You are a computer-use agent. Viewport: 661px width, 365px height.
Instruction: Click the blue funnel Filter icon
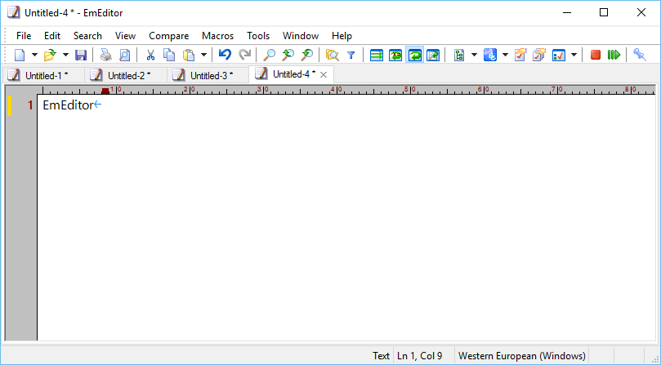pyautogui.click(x=351, y=55)
